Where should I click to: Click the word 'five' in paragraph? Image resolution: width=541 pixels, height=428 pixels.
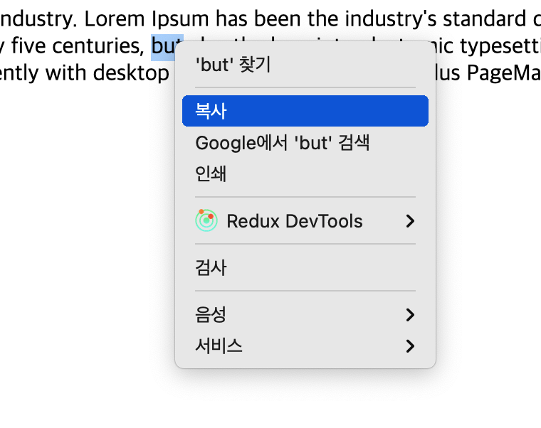[28, 46]
